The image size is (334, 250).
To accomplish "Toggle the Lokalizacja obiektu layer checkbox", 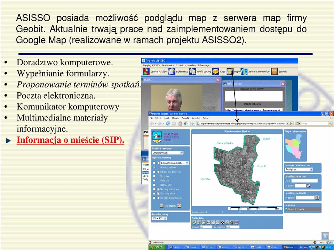I will click(154, 163).
